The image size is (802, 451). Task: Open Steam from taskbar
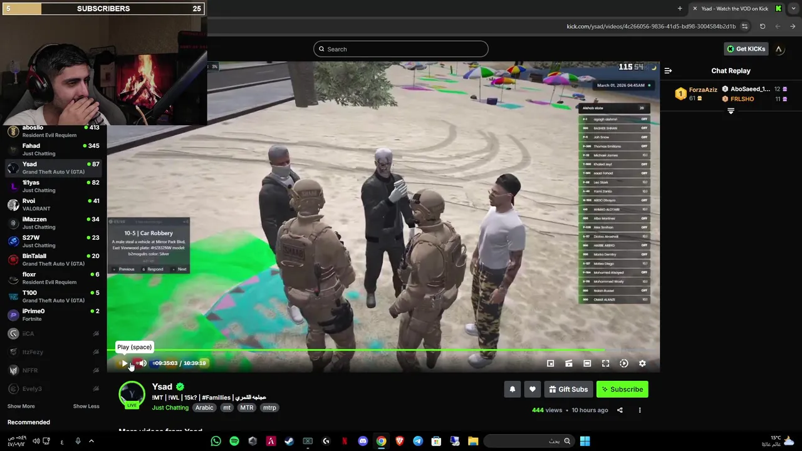pyautogui.click(x=289, y=441)
